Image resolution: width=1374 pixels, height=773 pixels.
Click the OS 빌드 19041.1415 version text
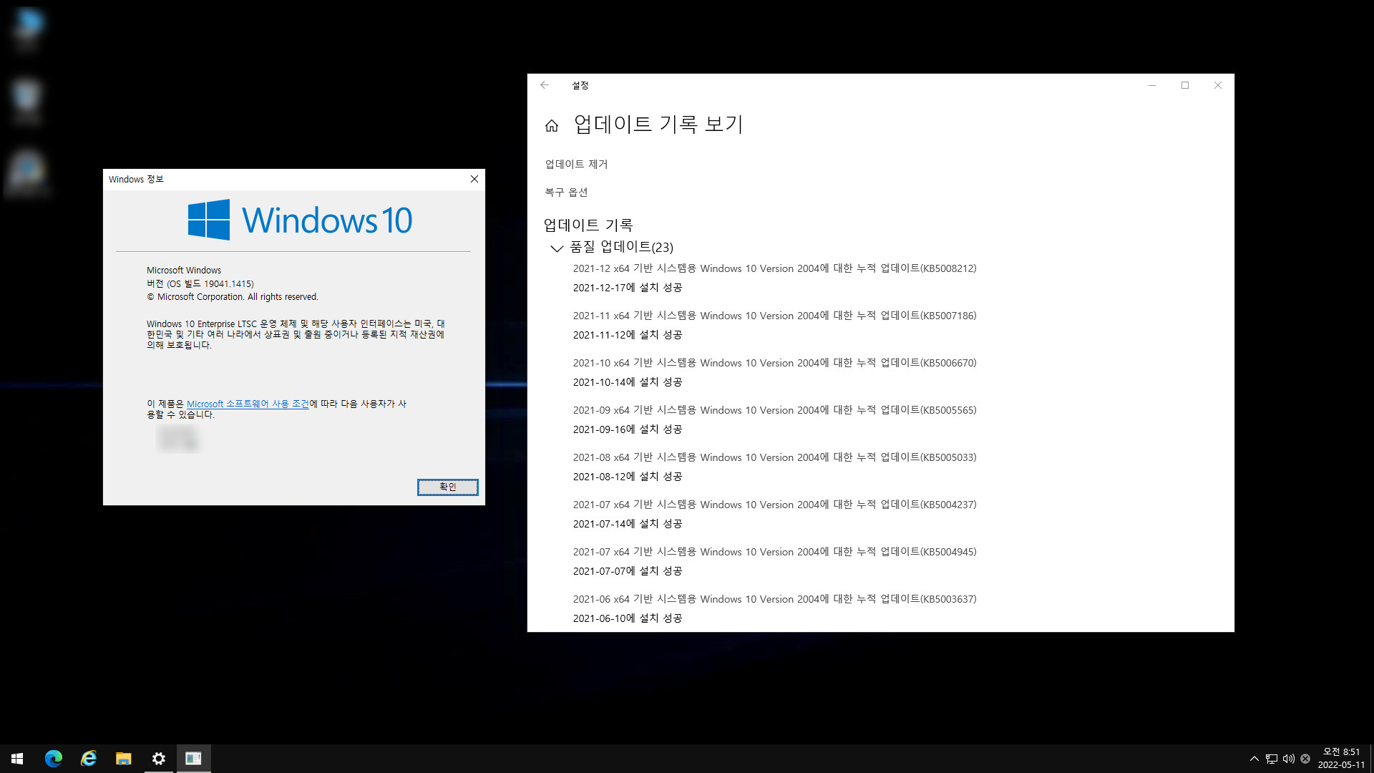(200, 284)
